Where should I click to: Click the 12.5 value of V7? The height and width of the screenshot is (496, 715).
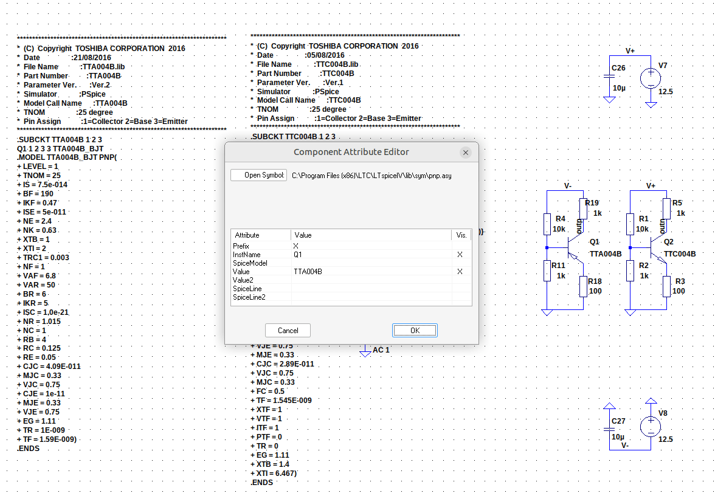(665, 92)
